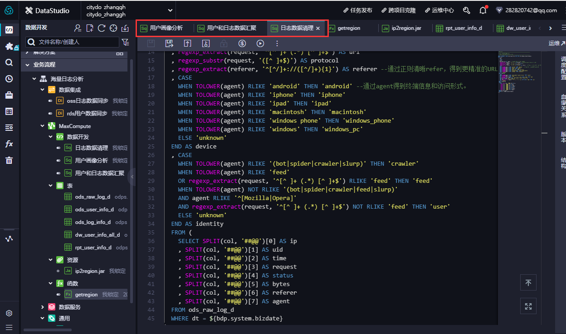Click the fullscreen expand button in editor
The height and width of the screenshot is (334, 566).
click(x=528, y=306)
